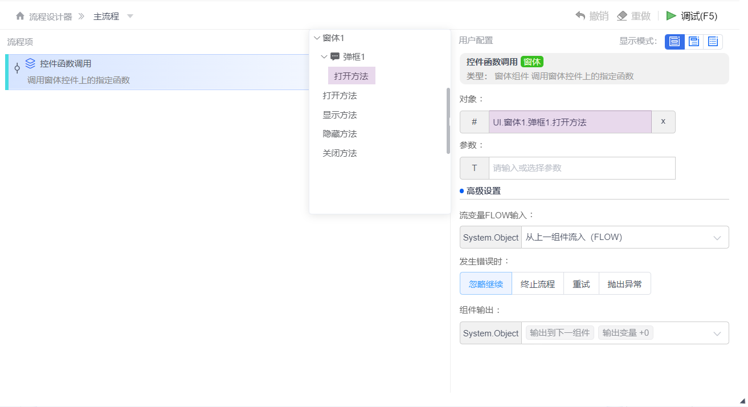Click the 参数 input field
Image resolution: width=748 pixels, height=407 pixels.
(581, 168)
